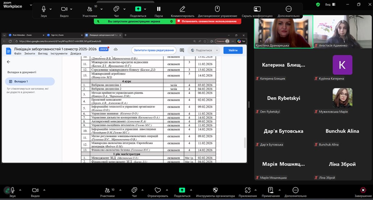Open Довідка menu in Google Docs
This screenshot has width=373, height=200.
[76, 54]
